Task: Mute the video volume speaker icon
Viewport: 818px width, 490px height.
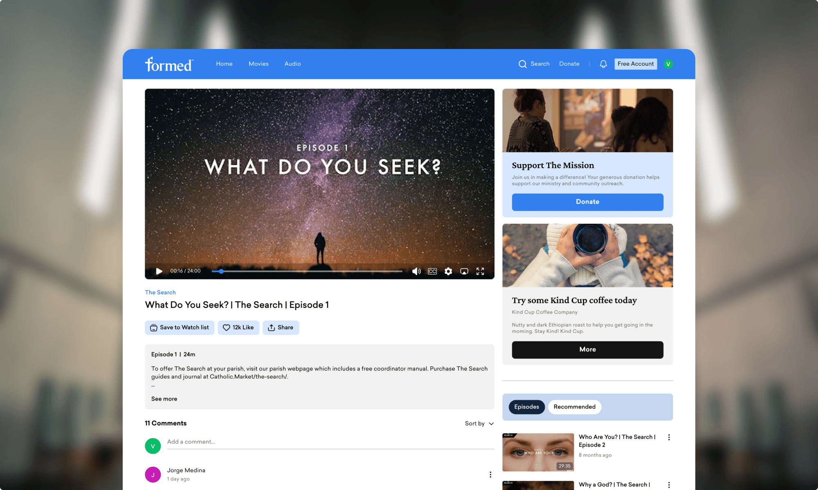Action: point(416,271)
